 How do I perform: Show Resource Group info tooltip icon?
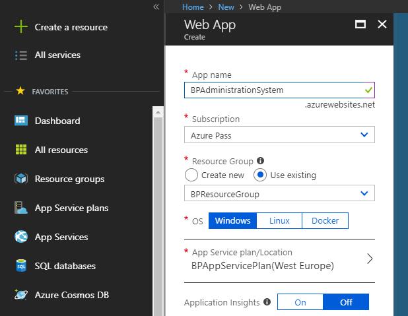(x=261, y=161)
